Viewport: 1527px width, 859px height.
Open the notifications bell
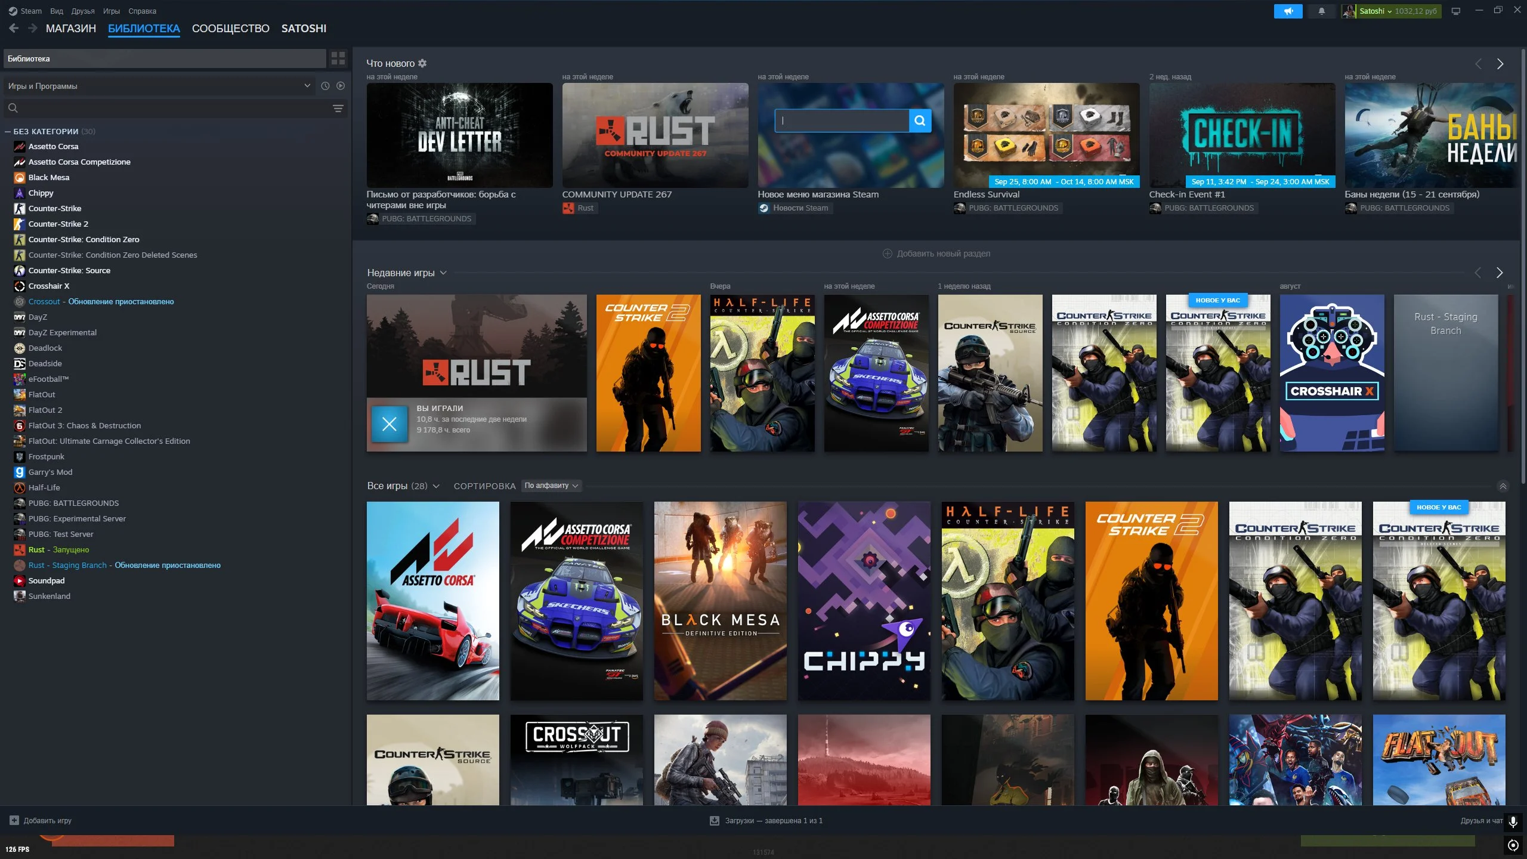(1321, 11)
